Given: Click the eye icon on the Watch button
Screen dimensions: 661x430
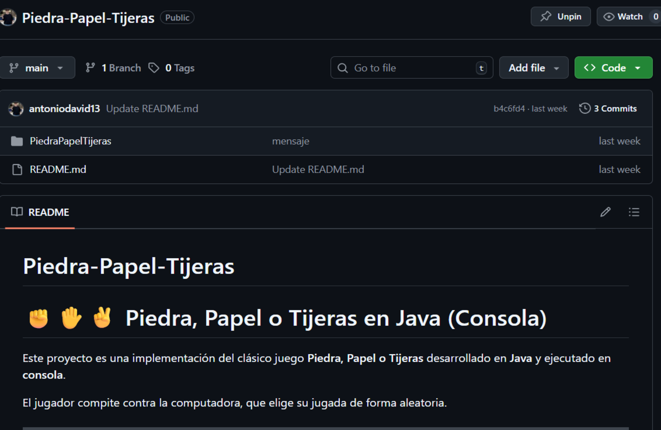Looking at the screenshot, I should pyautogui.click(x=608, y=16).
